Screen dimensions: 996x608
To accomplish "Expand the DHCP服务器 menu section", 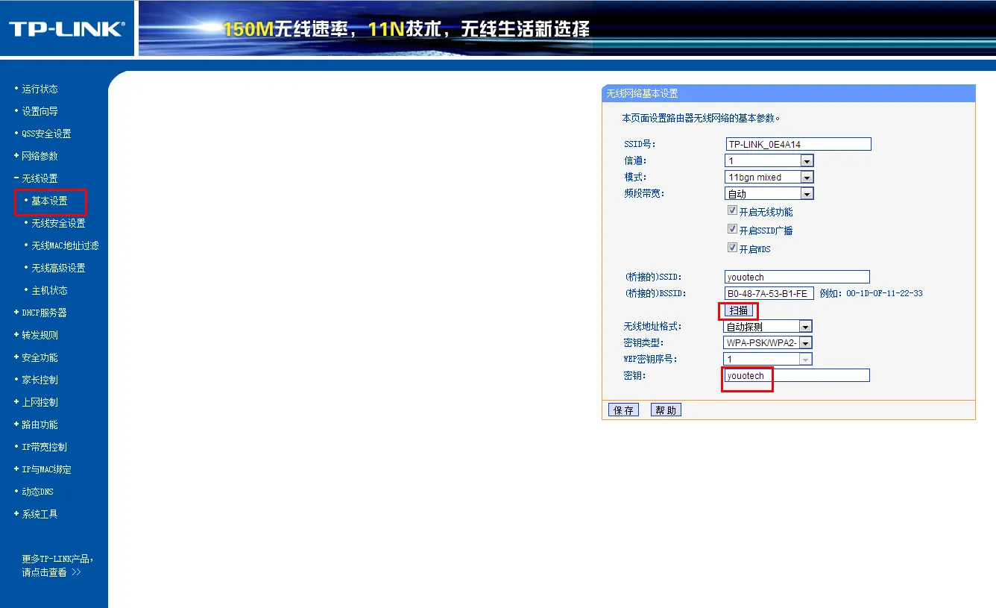I will point(44,313).
